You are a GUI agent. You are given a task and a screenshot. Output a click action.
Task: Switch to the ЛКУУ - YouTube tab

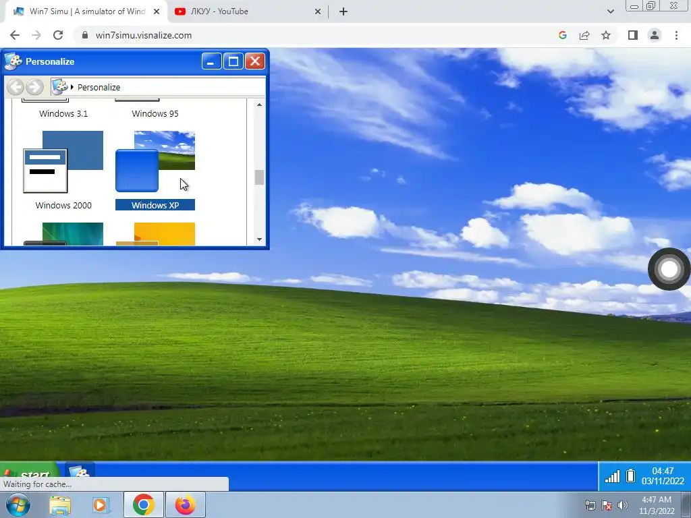click(248, 11)
